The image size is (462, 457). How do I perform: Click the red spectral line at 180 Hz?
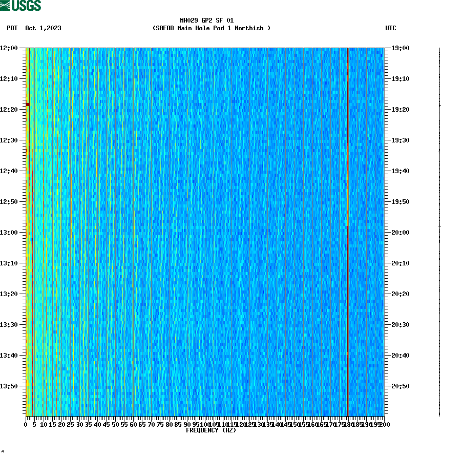click(x=348, y=231)
